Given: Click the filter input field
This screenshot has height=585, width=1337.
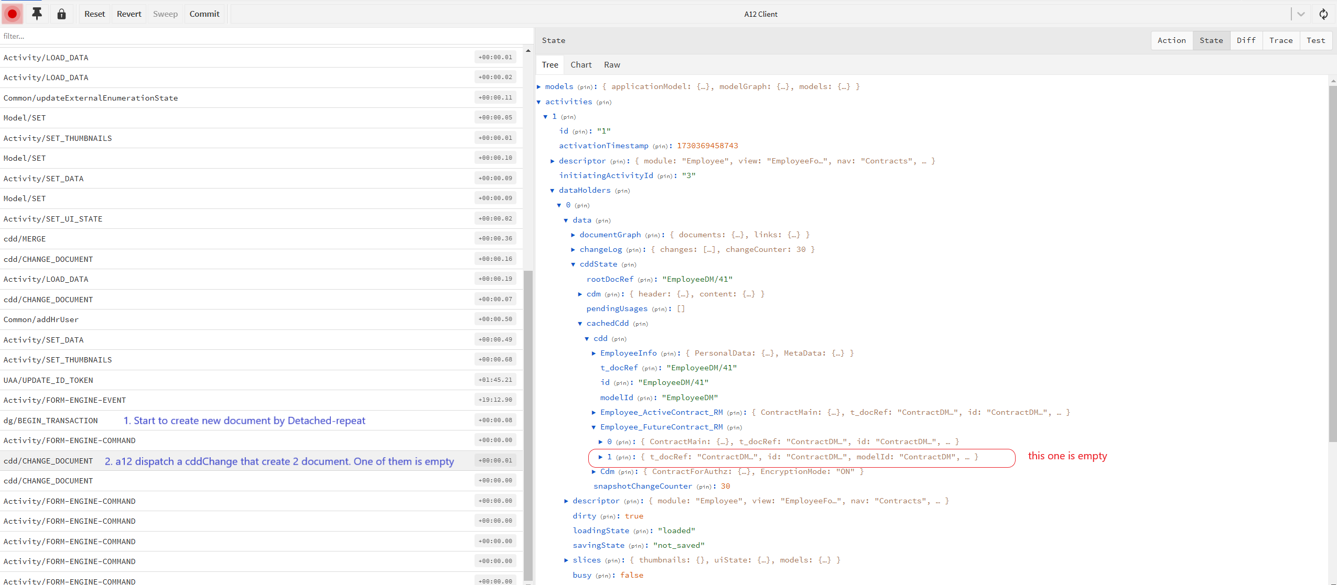Looking at the screenshot, I should pyautogui.click(x=266, y=36).
